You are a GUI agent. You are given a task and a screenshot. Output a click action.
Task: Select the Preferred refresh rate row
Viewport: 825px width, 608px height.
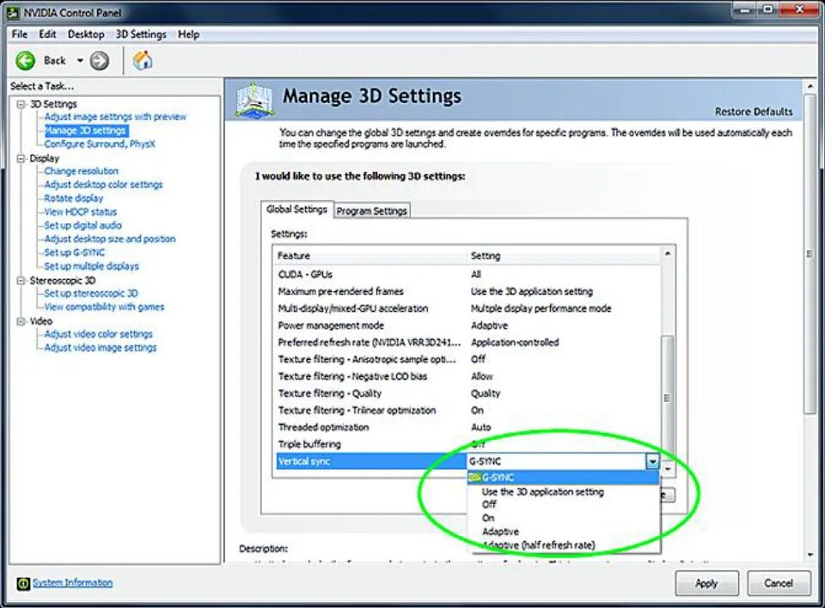[x=468, y=343]
